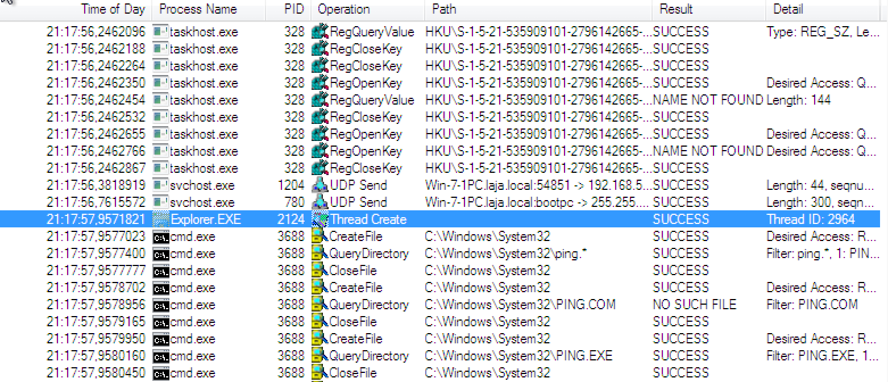Select the C:\Windows\System32\PING.EXE path entry
This screenshot has width=888, height=382.
pyautogui.click(x=518, y=356)
